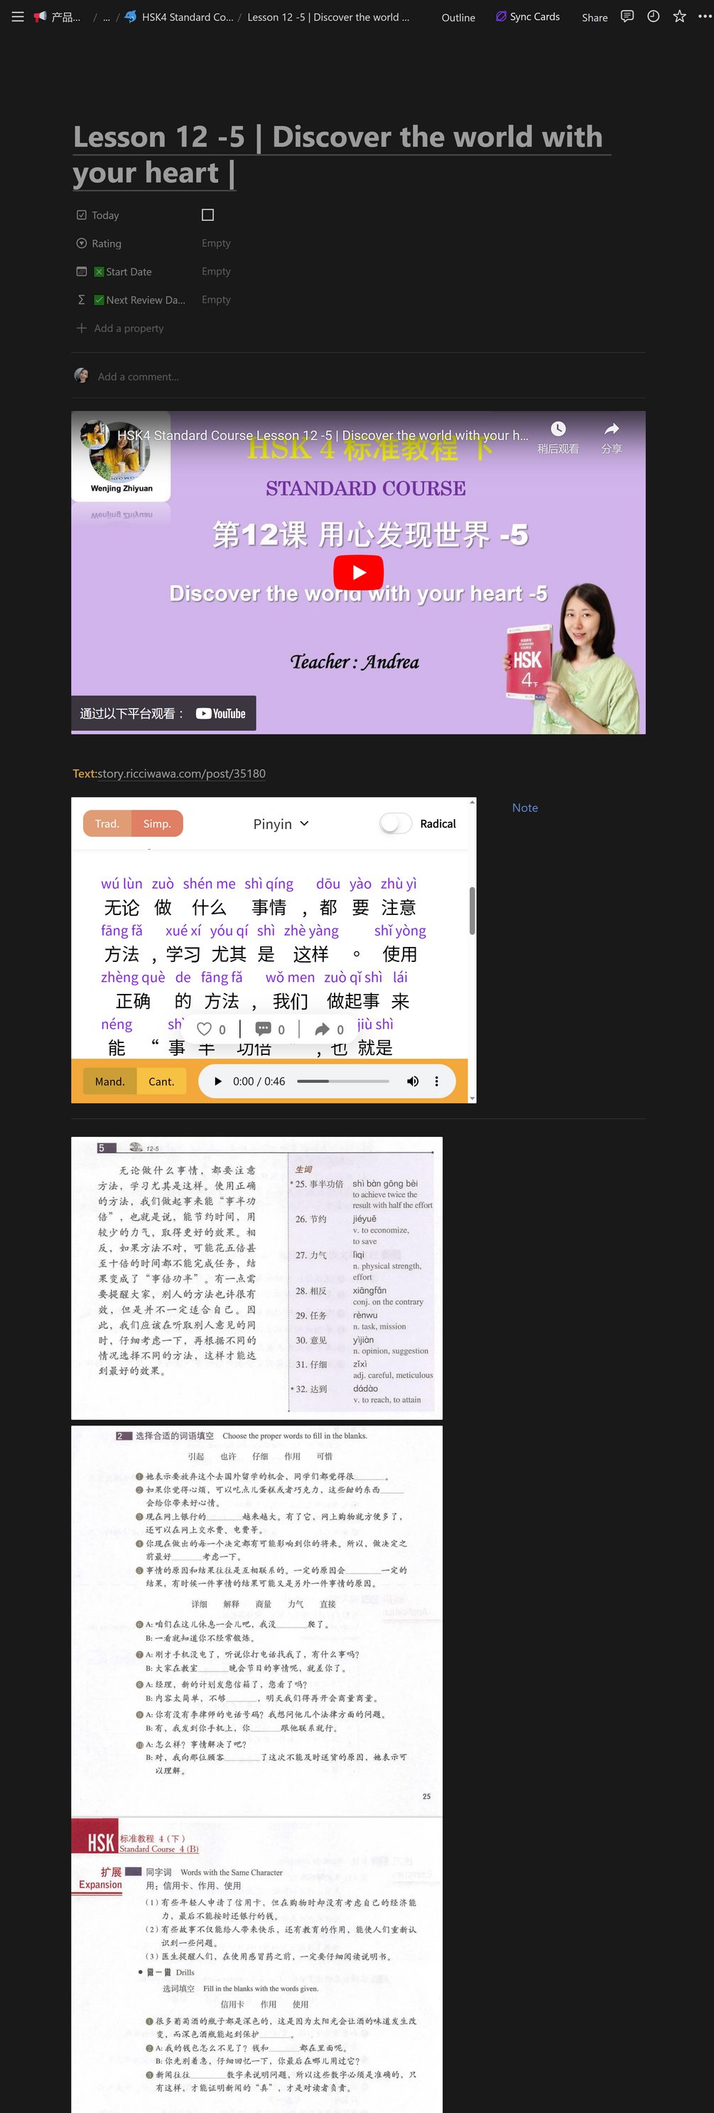
Task: Play the embedded YouTube video
Action: 358,572
